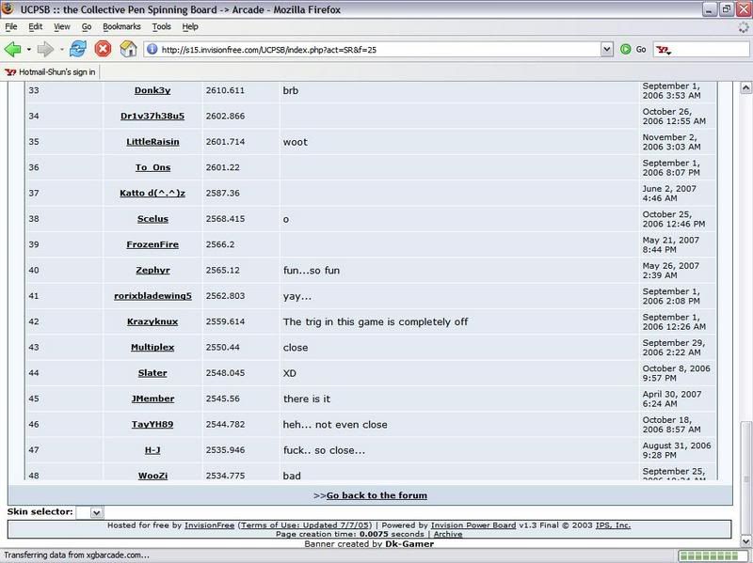753x563 pixels.
Task: Go to the home page icon
Action: point(128,49)
